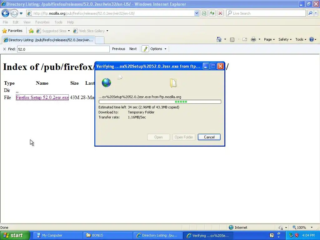
Task: Toggle the find highlight pencil icon
Action: [145, 49]
